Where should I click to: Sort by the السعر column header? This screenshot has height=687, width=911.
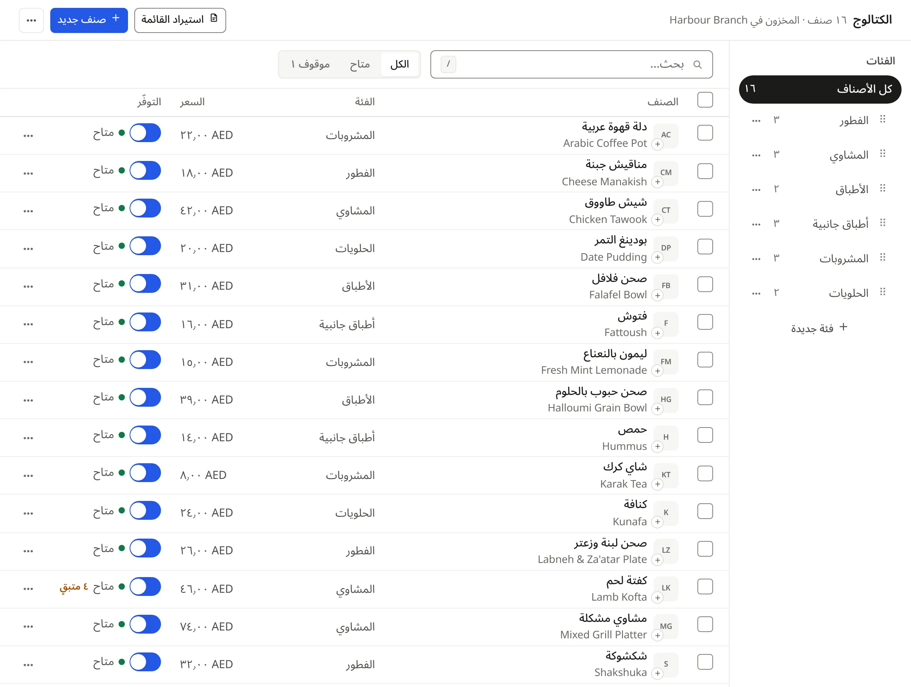tap(192, 102)
